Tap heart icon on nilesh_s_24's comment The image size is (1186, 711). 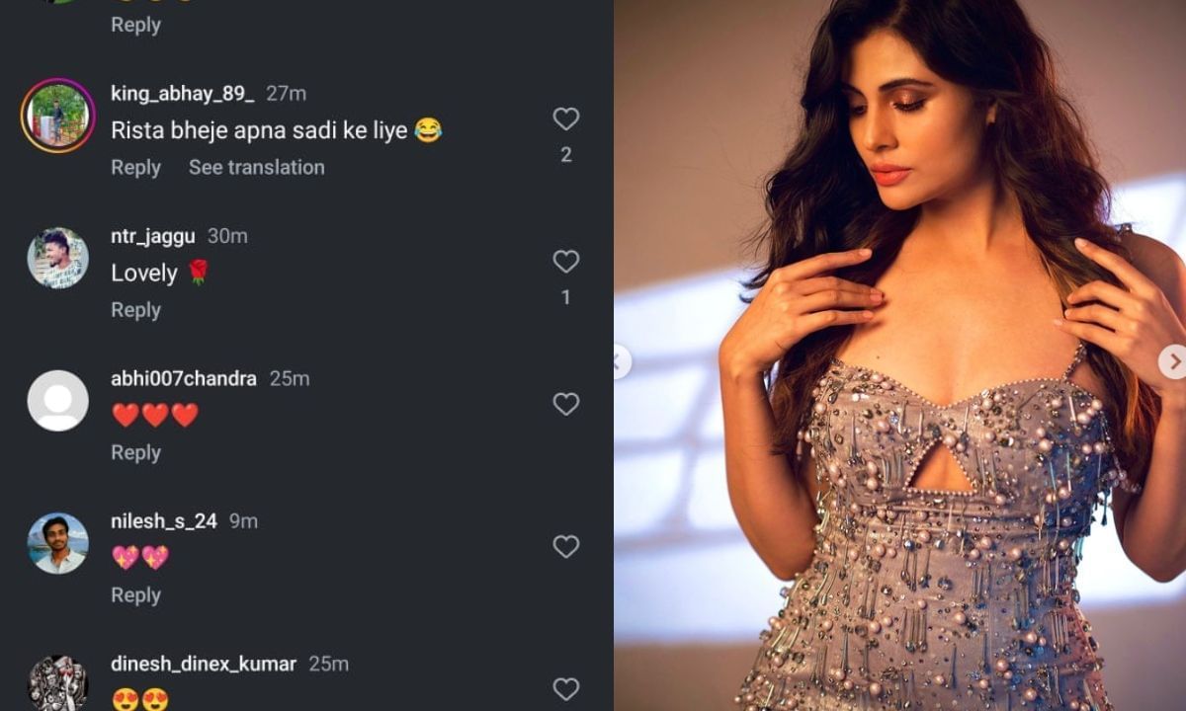click(x=565, y=546)
